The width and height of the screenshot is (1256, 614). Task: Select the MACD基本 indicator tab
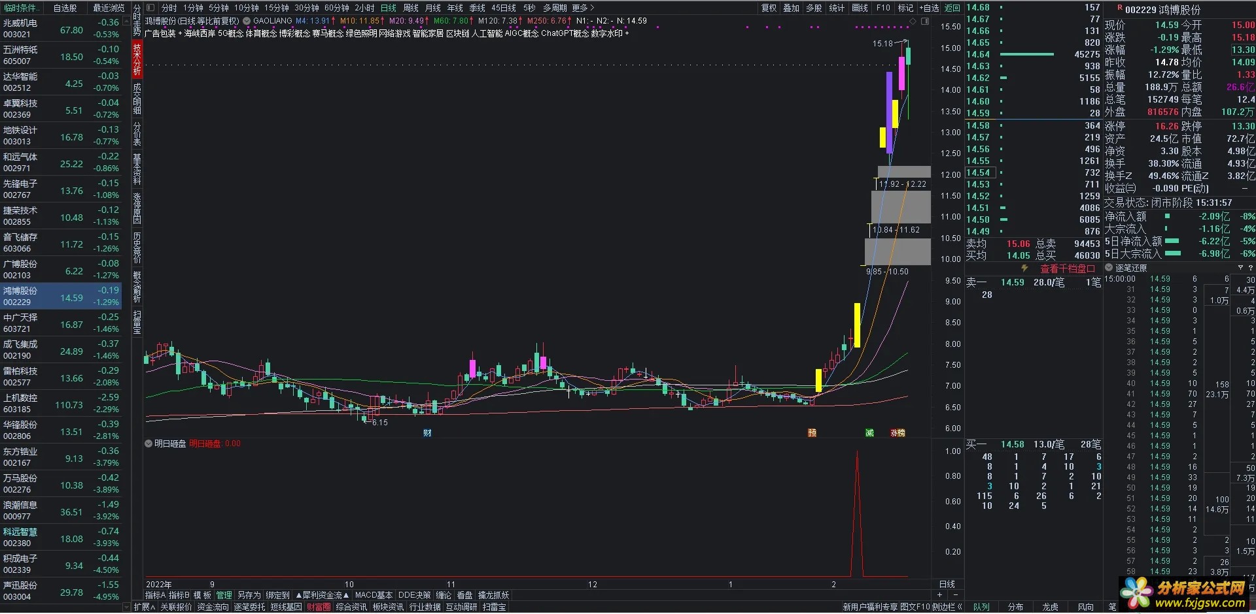[x=374, y=595]
